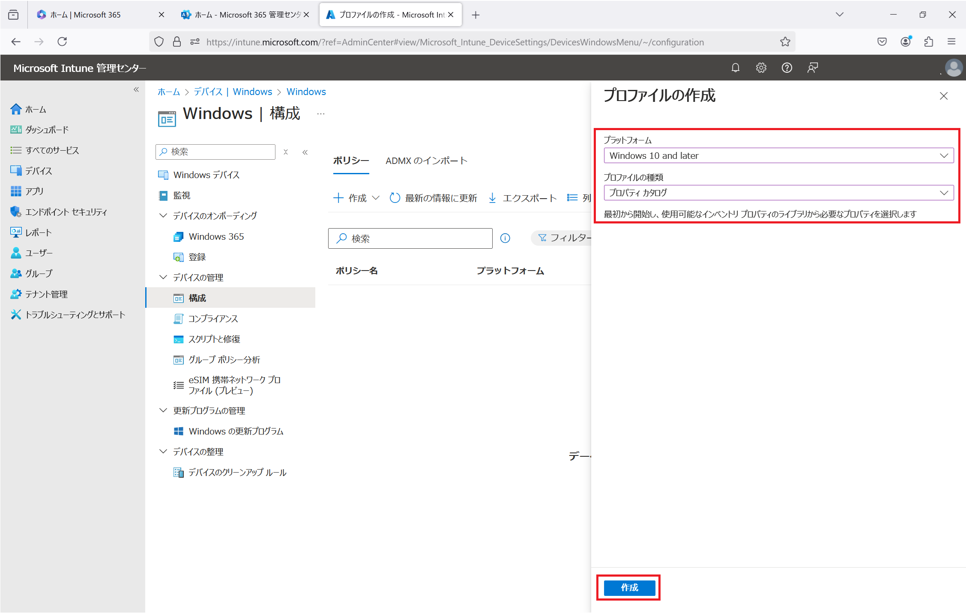The image size is (966, 616).
Task: Open デバイスのクリーンアップ ルール menu item
Action: 230,472
